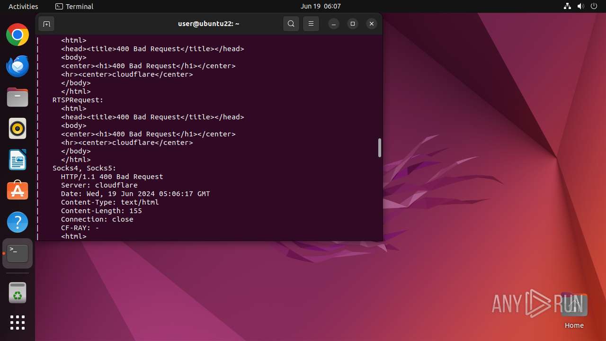
Task: Open LibreOffice Writer from the dock
Action: (18, 160)
